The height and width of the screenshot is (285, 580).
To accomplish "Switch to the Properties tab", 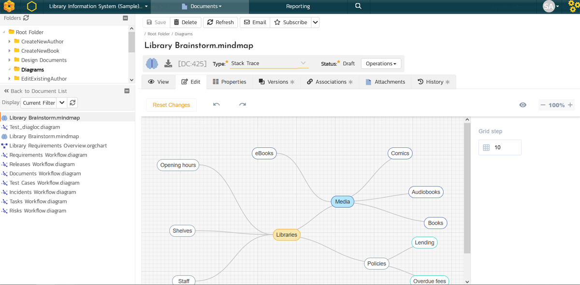I will [230, 82].
